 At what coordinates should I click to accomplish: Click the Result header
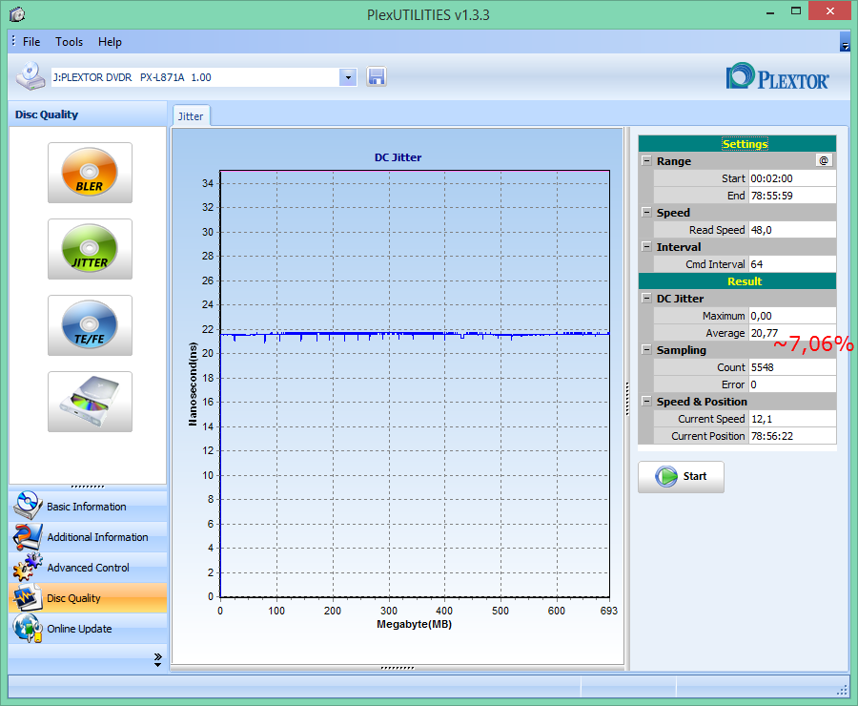point(737,281)
